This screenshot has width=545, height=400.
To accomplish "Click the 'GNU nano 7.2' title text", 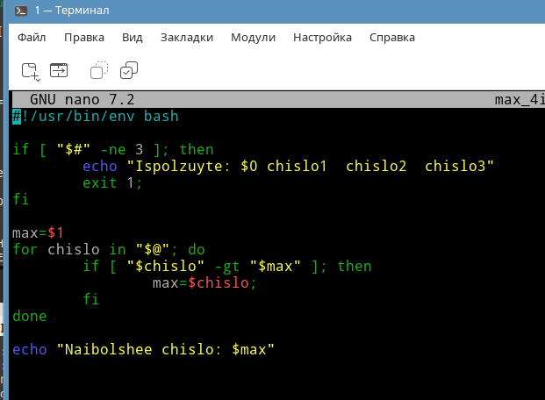I will 82,100.
